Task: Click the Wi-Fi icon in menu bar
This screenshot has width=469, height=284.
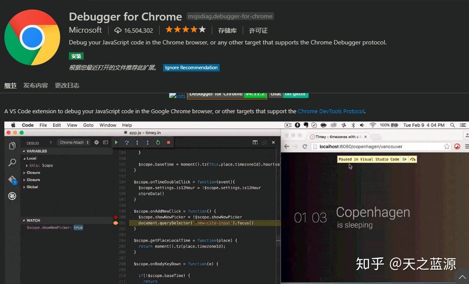Action: (373, 125)
